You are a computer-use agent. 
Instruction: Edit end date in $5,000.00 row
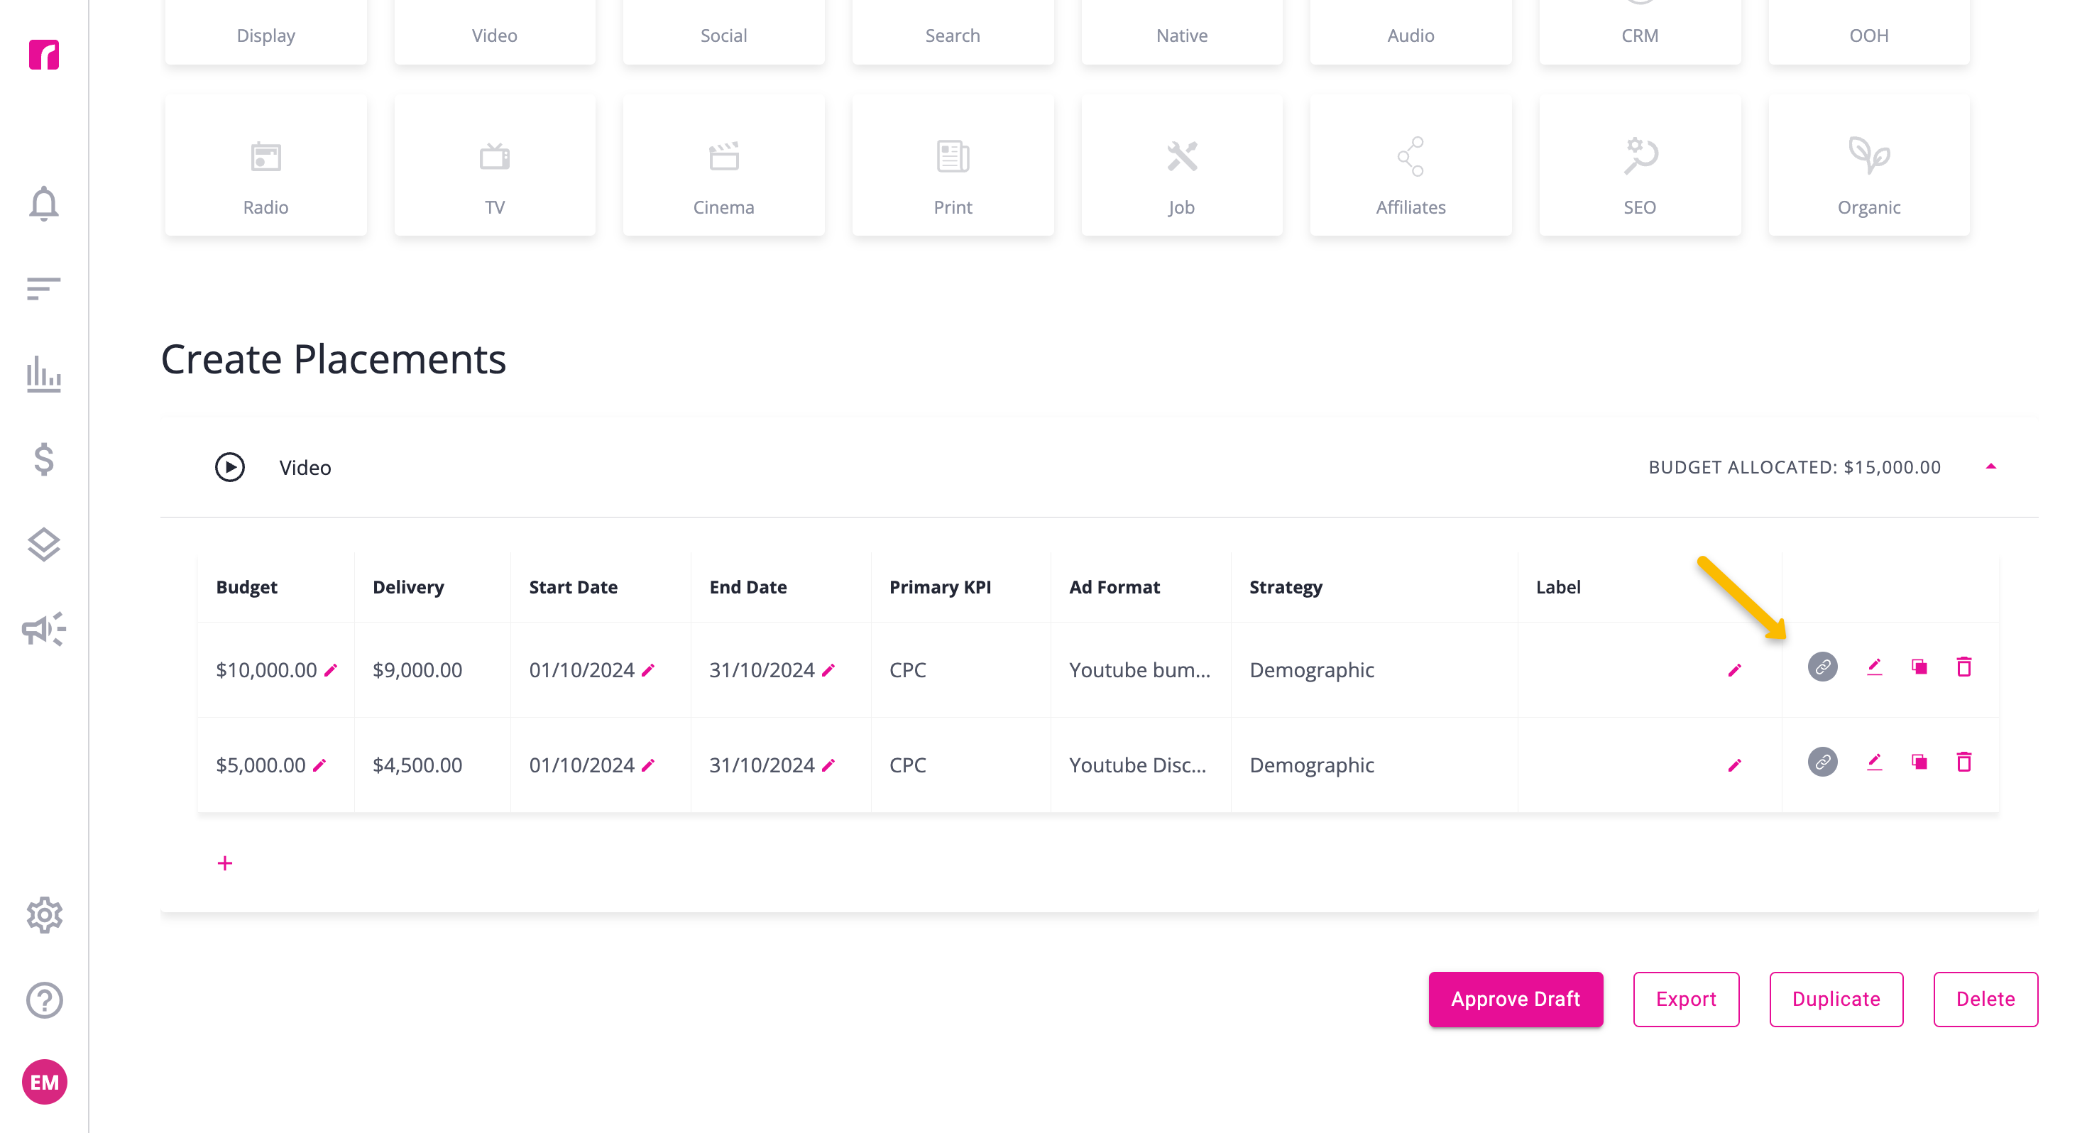828,765
